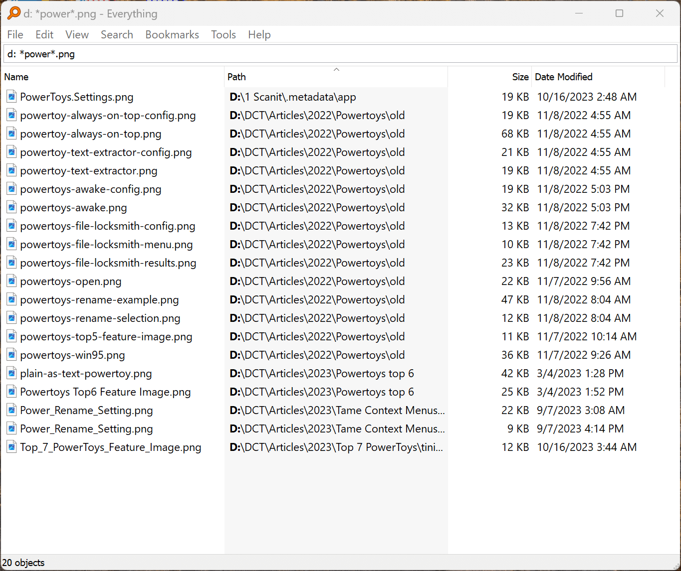Click the icon beside powertoy-always-on-top.png
This screenshot has width=681, height=571.
pos(11,134)
